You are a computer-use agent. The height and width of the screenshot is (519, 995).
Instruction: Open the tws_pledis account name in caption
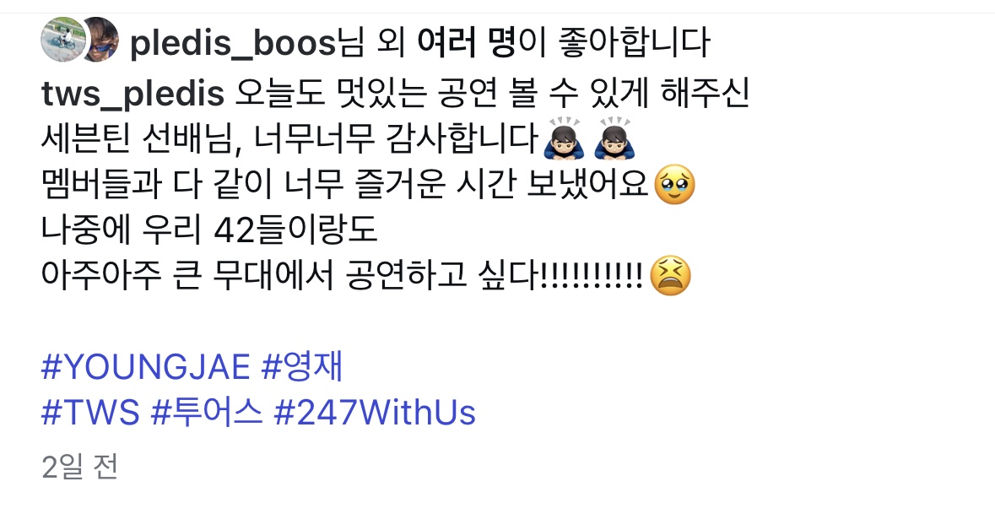coord(132,94)
